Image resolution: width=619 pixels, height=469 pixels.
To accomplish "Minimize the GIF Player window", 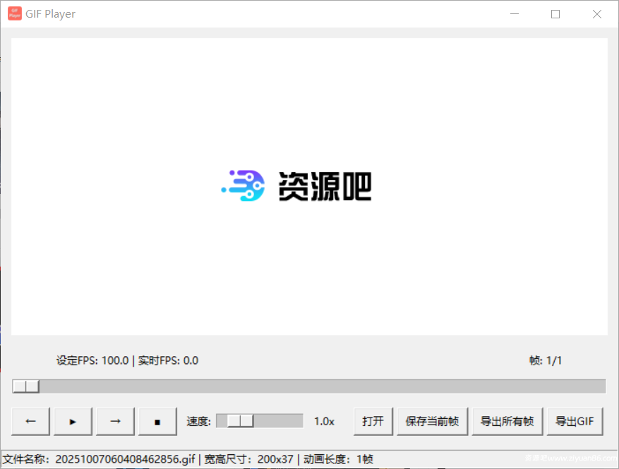I will (x=515, y=14).
